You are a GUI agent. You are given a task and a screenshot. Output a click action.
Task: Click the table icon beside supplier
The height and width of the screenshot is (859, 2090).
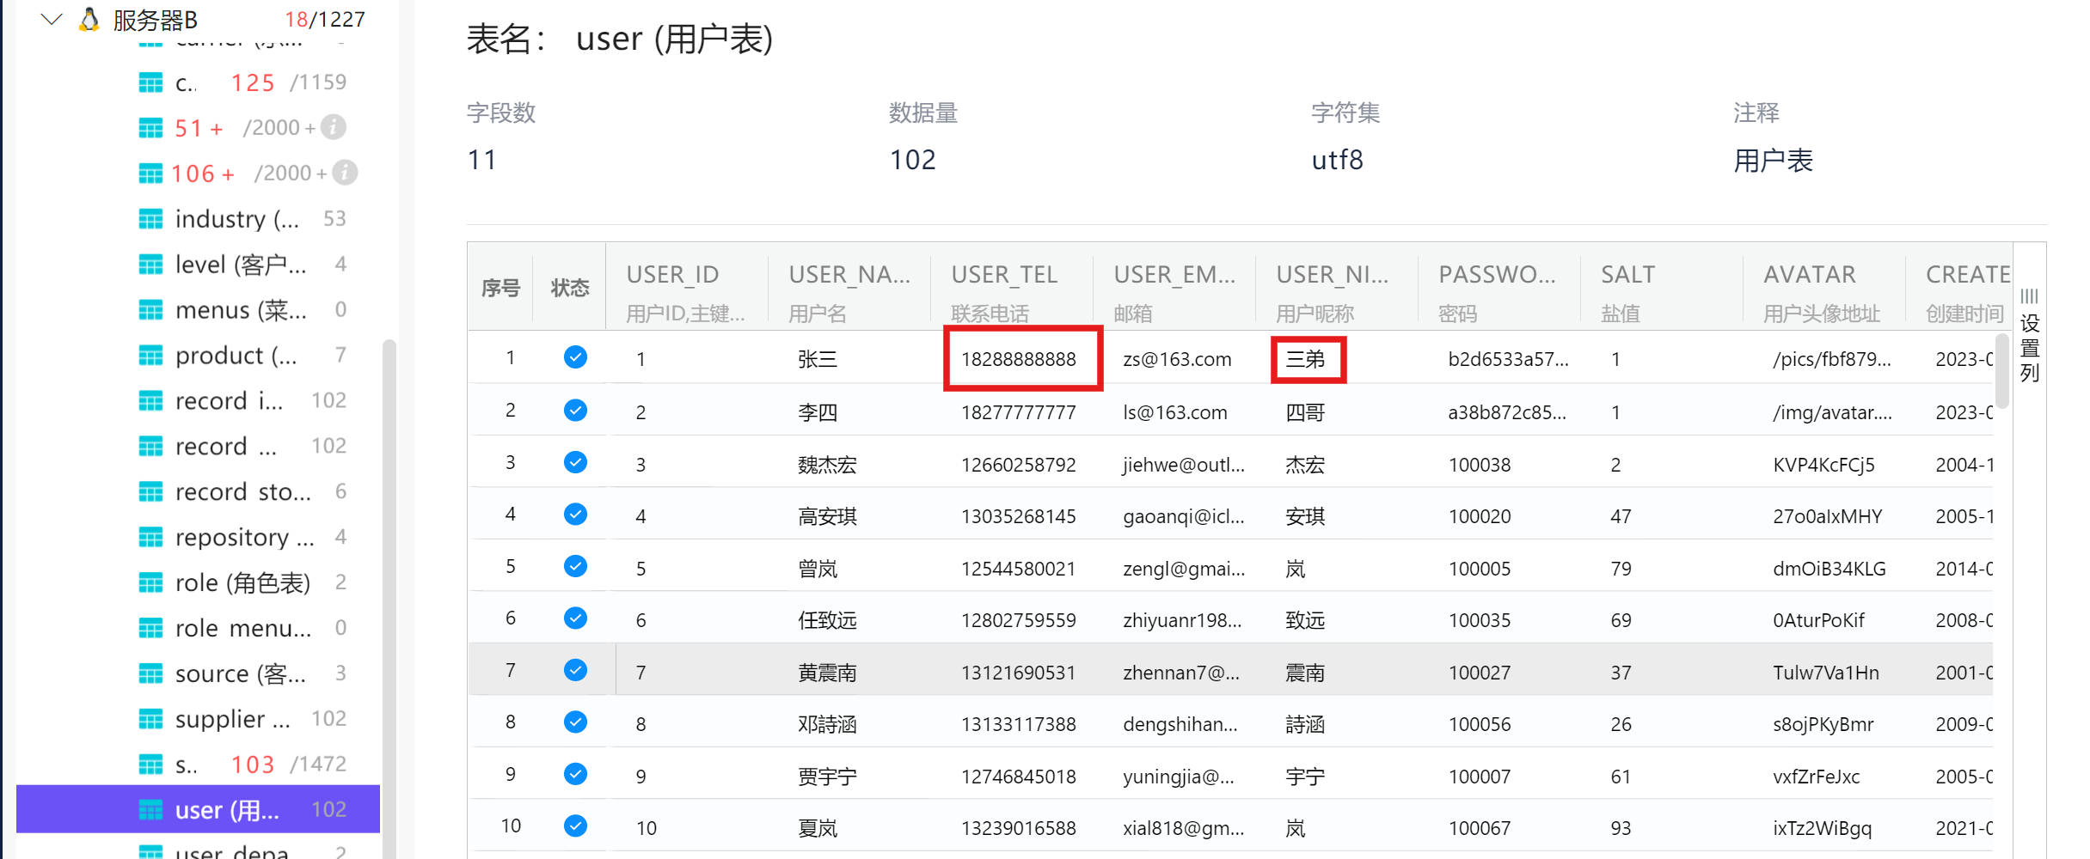point(150,719)
